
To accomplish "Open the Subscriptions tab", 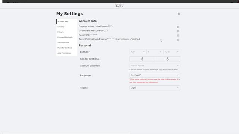I will (x=67, y=42).
